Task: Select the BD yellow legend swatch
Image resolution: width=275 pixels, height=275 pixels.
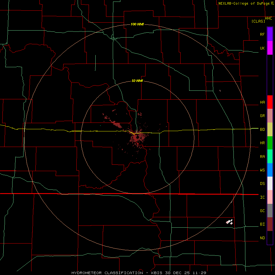Action: (x=270, y=130)
